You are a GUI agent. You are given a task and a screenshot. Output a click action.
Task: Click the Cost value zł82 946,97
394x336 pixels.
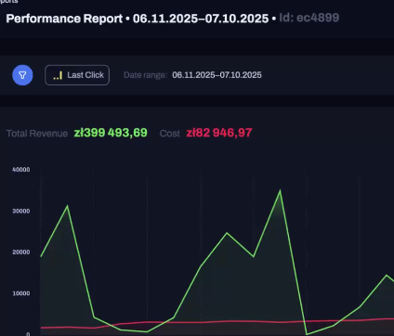pos(219,133)
